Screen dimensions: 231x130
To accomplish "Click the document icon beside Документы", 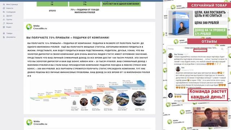I will coord(4,37).
